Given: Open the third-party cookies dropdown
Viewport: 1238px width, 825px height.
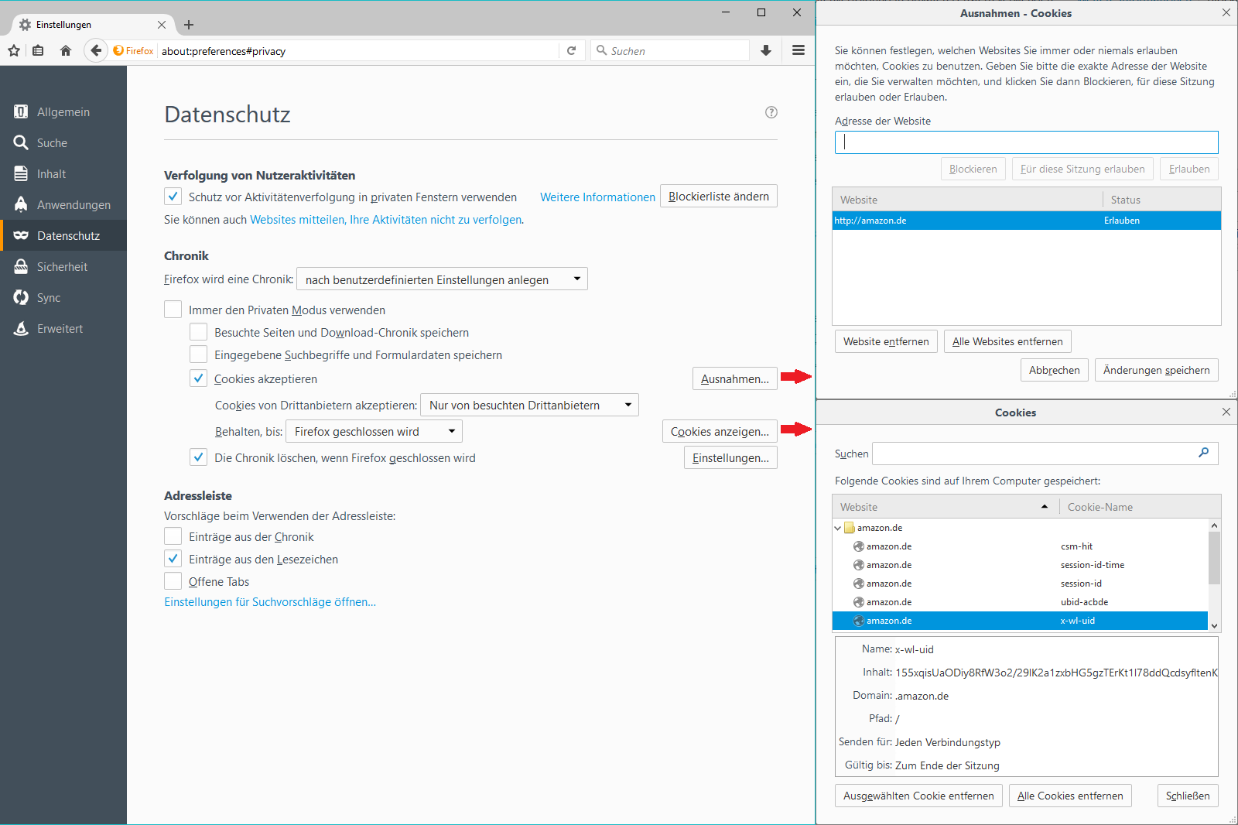Looking at the screenshot, I should [x=529, y=406].
